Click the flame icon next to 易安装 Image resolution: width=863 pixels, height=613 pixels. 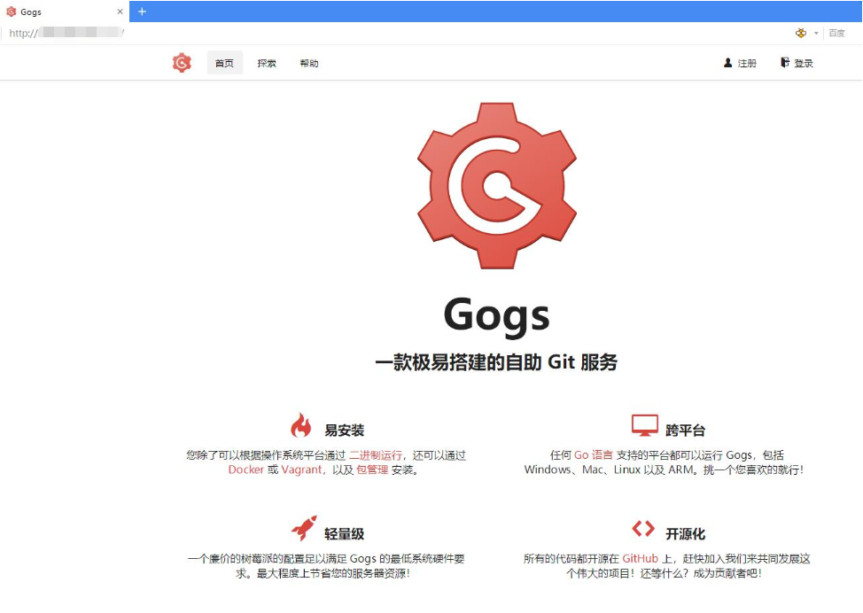pos(301,425)
